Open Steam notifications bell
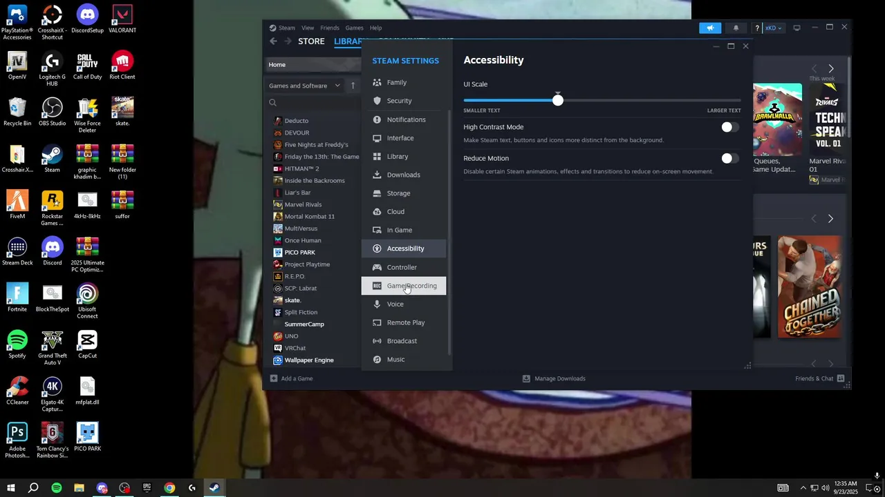This screenshot has height=497, width=885. (736, 28)
